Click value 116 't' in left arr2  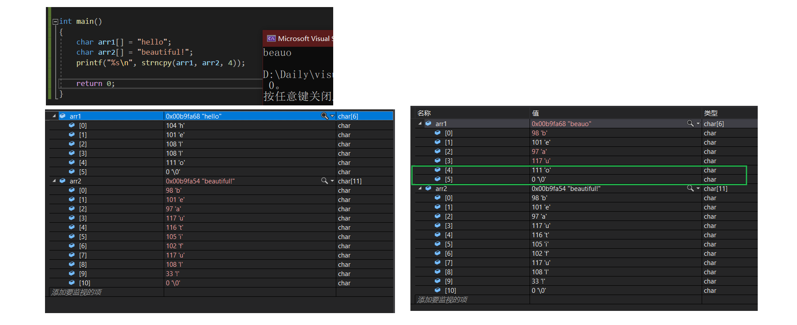(175, 228)
